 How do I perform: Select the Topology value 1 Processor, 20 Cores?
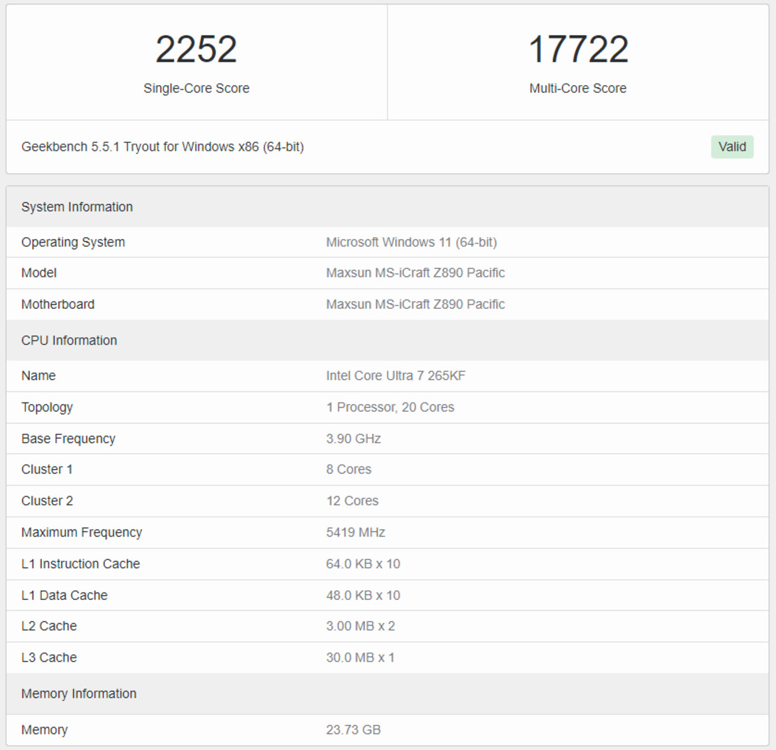(x=390, y=407)
